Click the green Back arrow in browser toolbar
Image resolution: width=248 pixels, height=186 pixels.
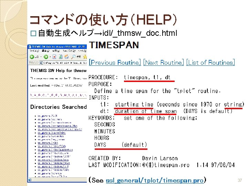32,57
